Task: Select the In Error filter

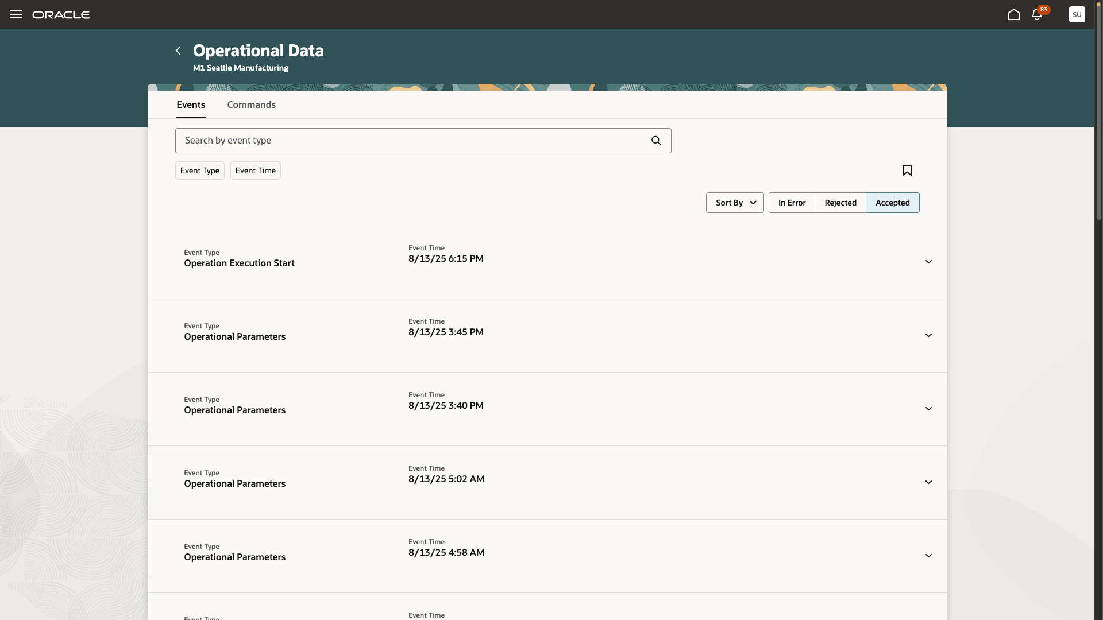Action: coord(791,202)
